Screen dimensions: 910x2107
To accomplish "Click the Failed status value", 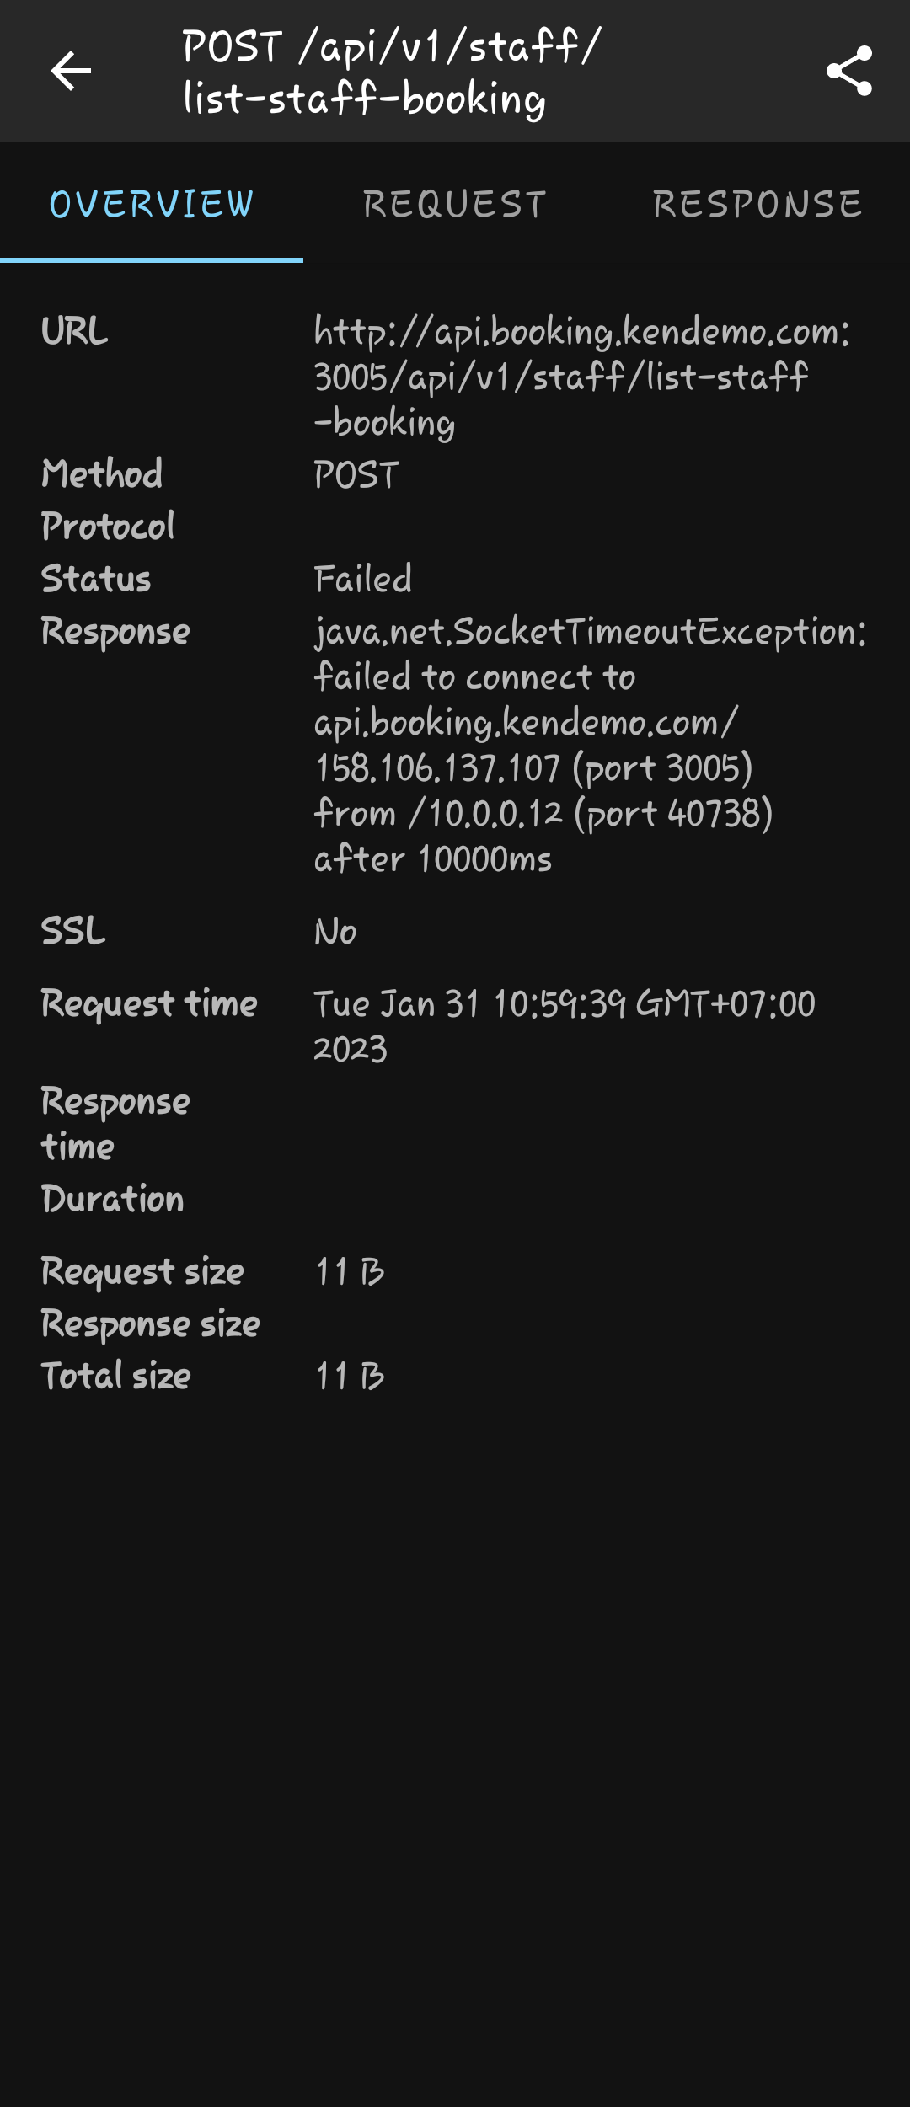I will point(362,580).
